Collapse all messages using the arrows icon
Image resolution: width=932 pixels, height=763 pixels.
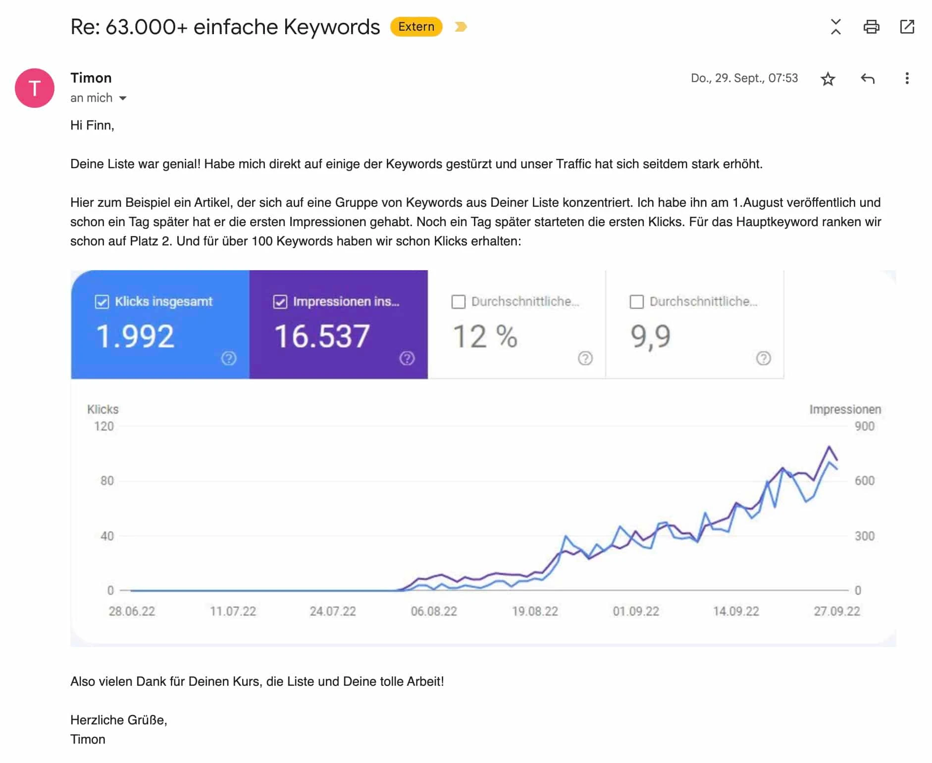836,27
